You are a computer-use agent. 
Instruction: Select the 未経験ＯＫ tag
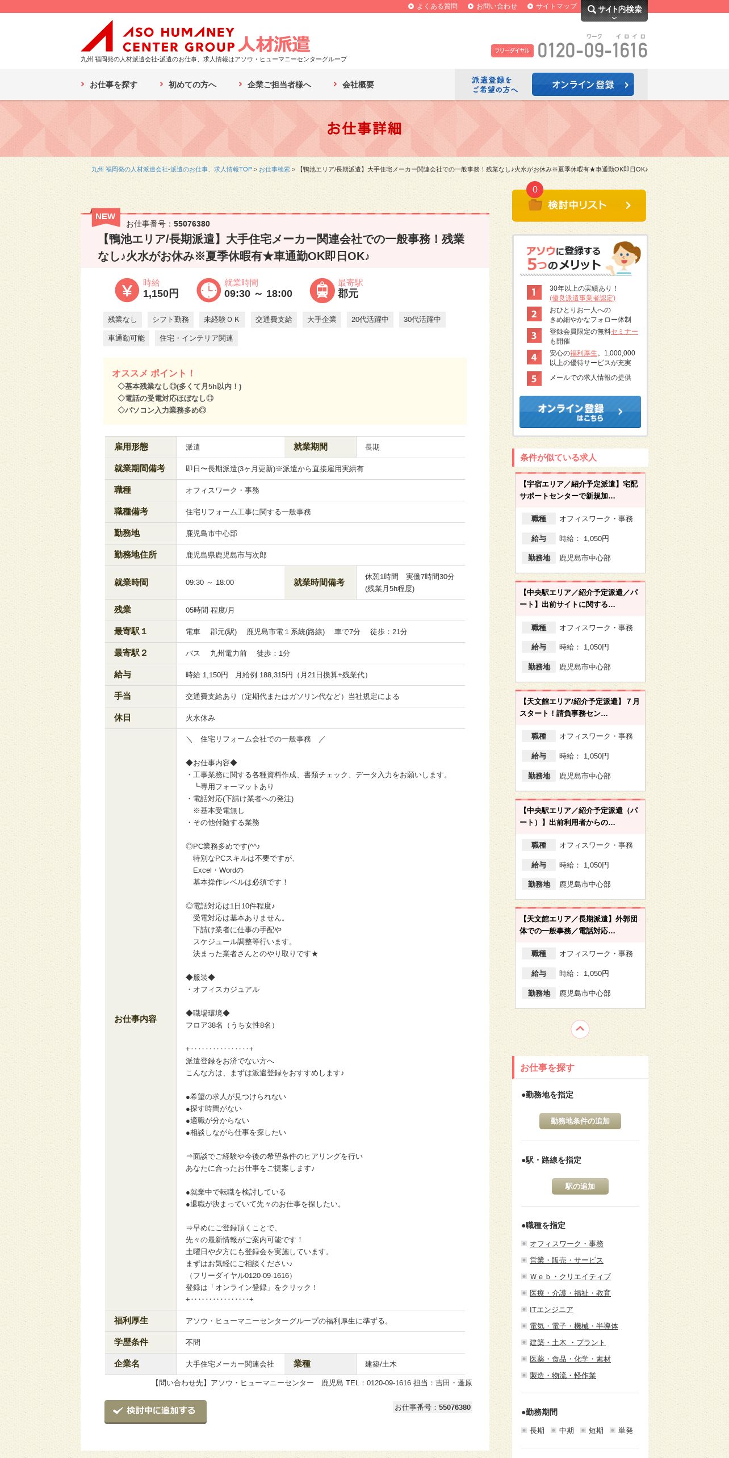[x=222, y=320]
